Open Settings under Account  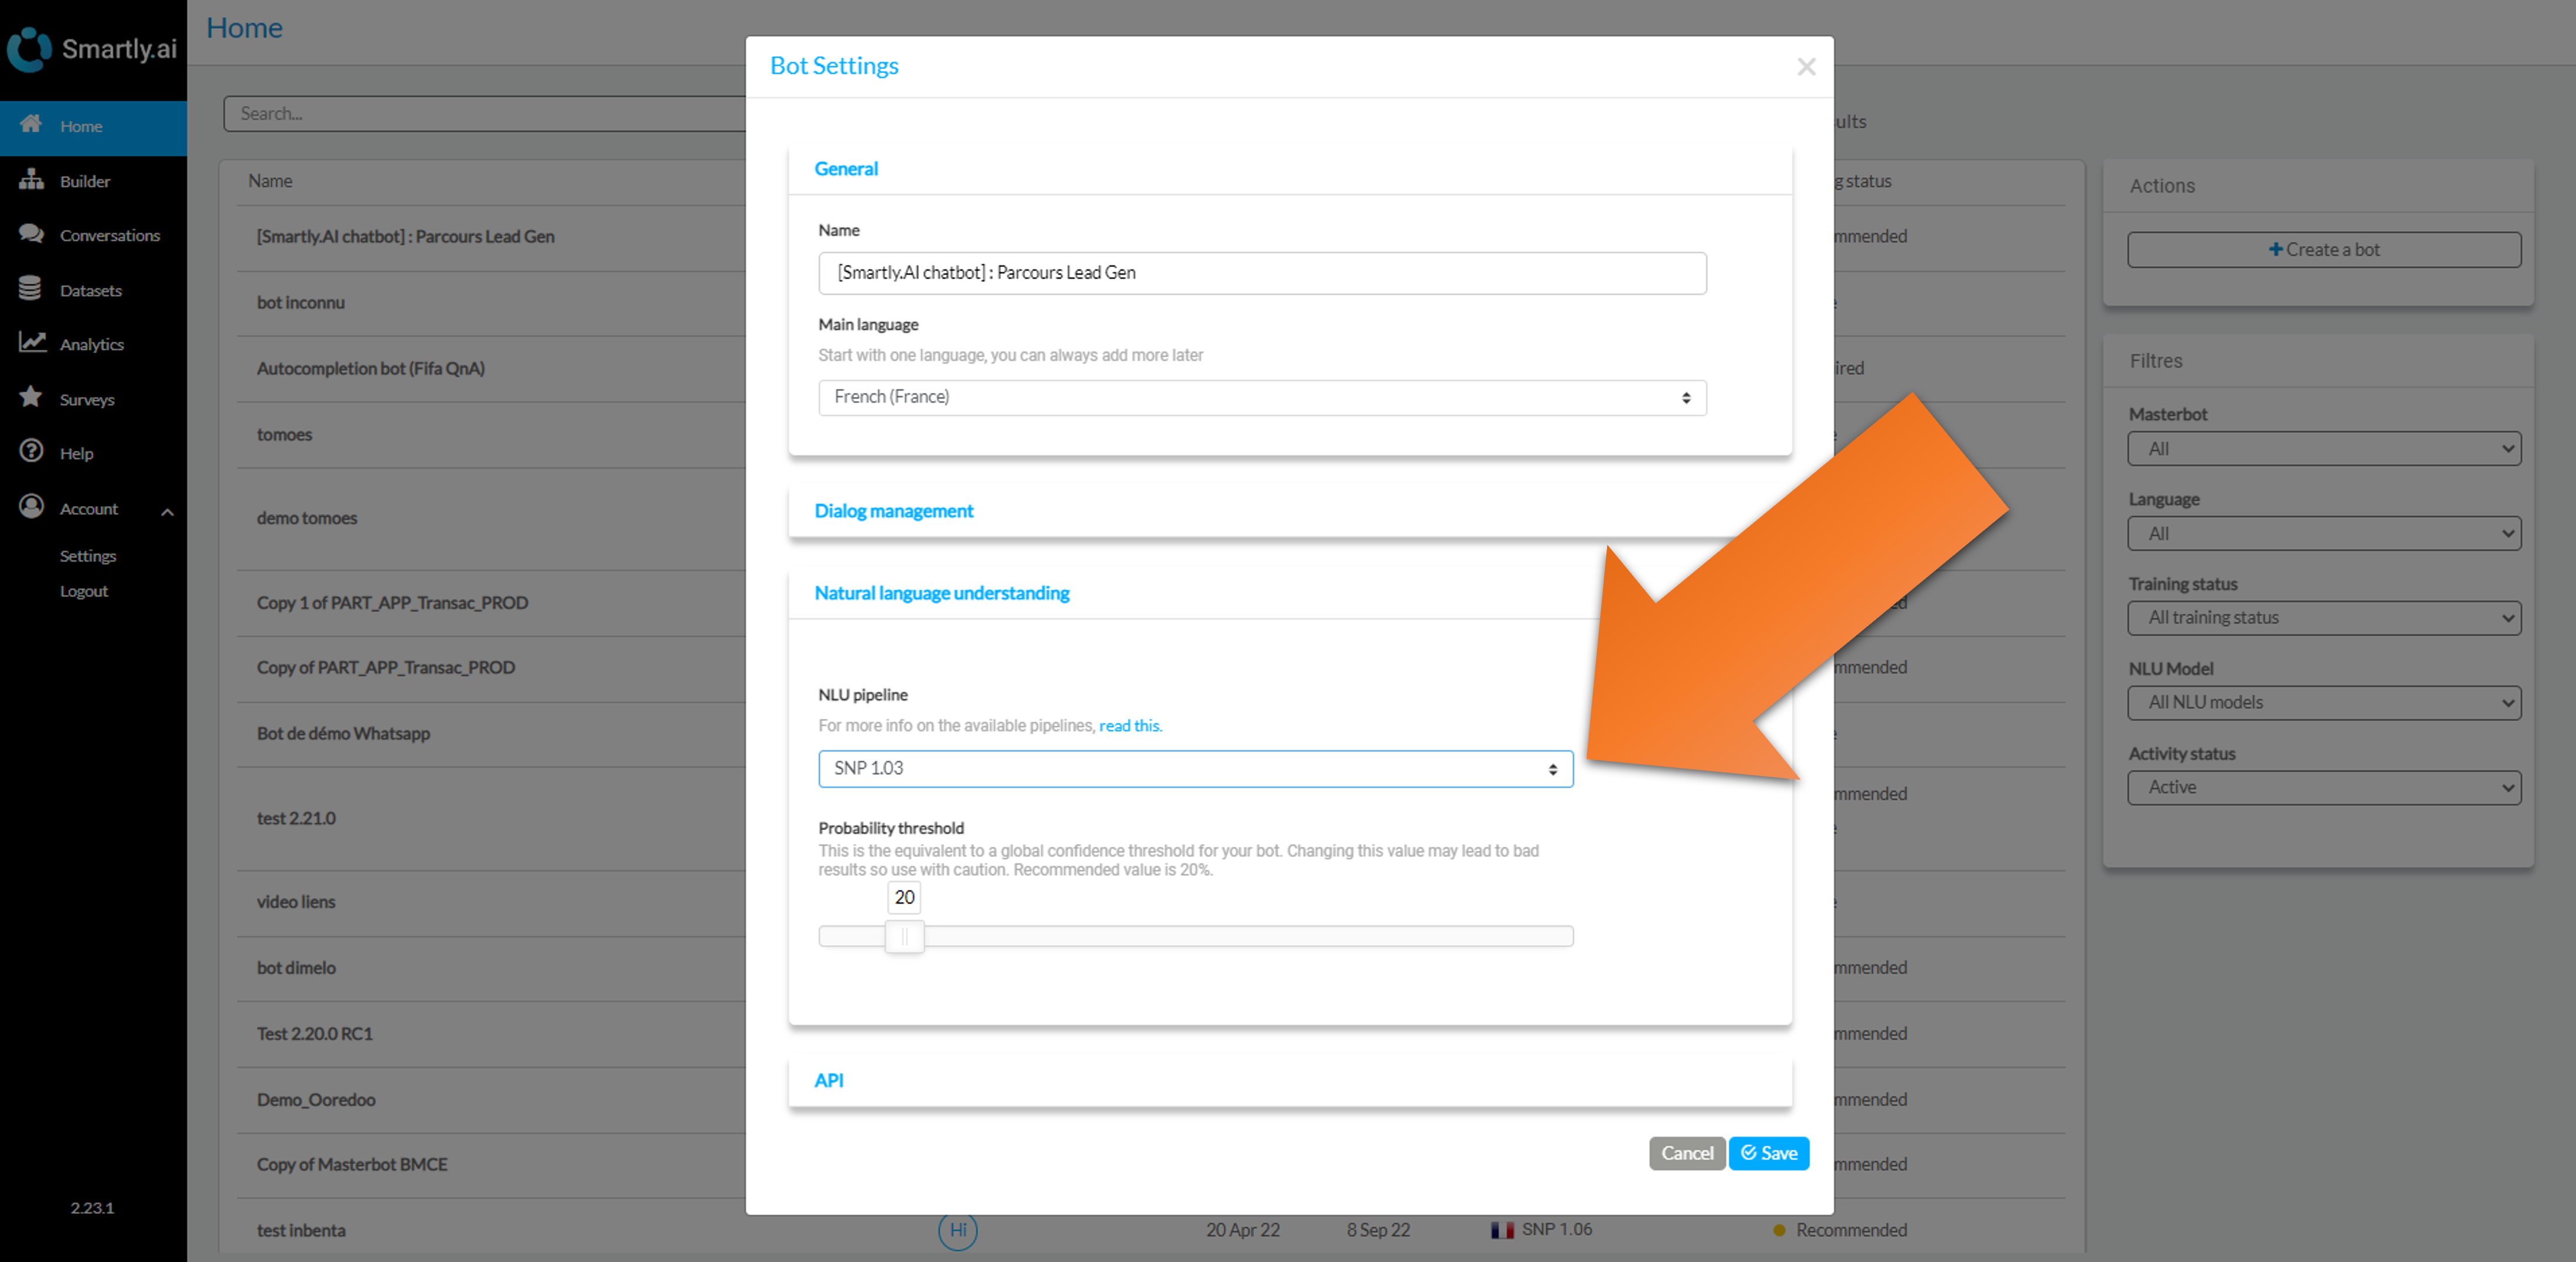click(88, 556)
